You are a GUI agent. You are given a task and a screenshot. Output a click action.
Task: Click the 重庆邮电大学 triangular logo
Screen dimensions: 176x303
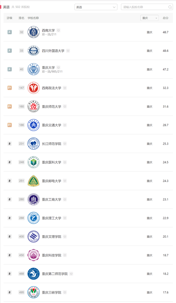click(33, 181)
